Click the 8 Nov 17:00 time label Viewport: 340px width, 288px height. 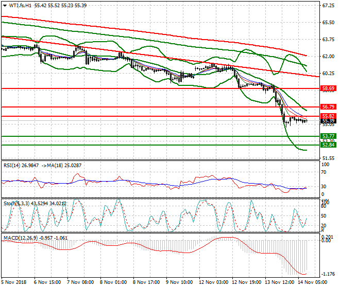[146, 282]
